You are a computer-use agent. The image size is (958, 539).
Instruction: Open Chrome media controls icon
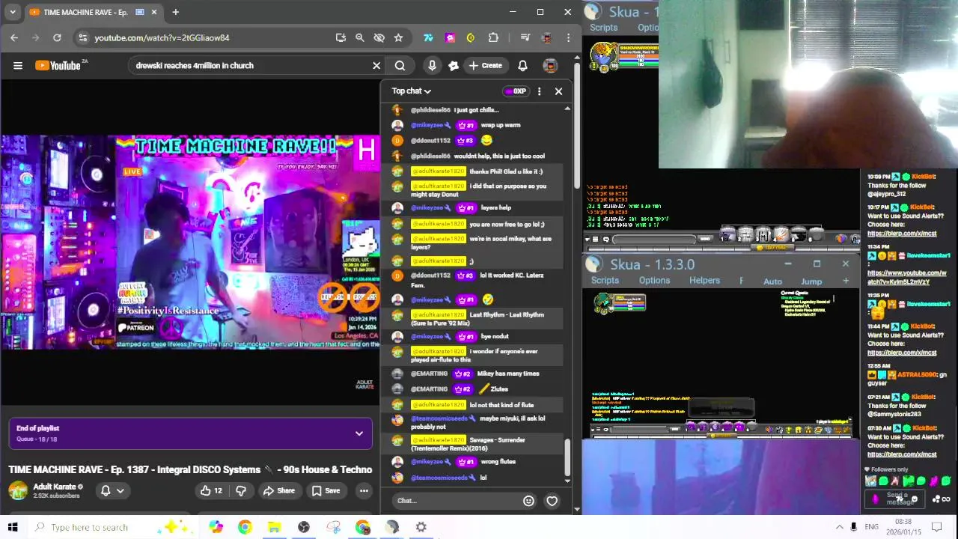(525, 37)
